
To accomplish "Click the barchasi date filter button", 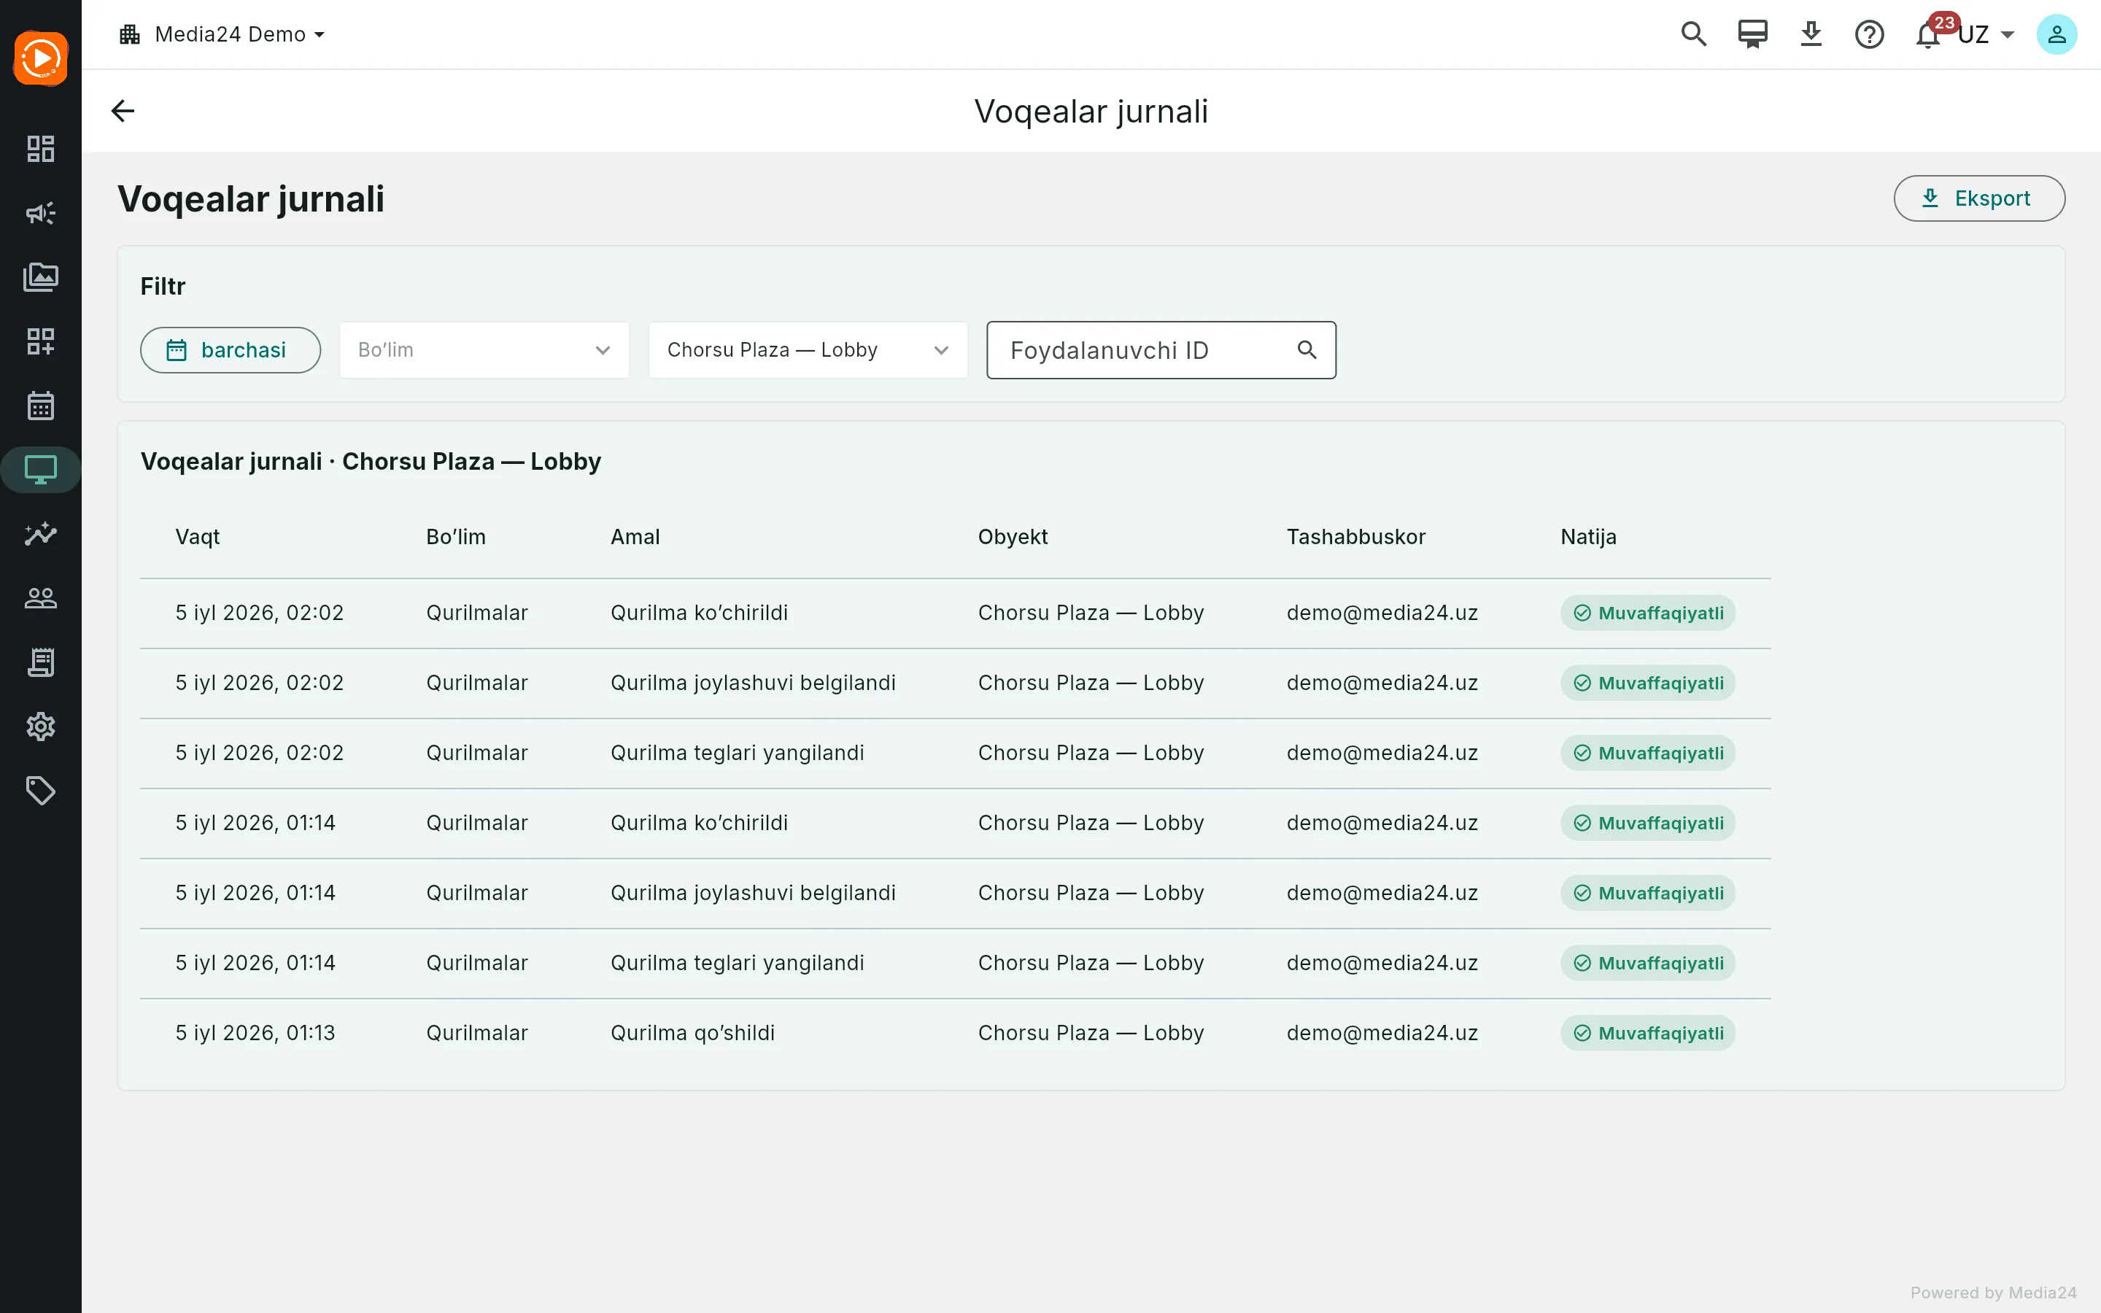I will click(x=231, y=350).
